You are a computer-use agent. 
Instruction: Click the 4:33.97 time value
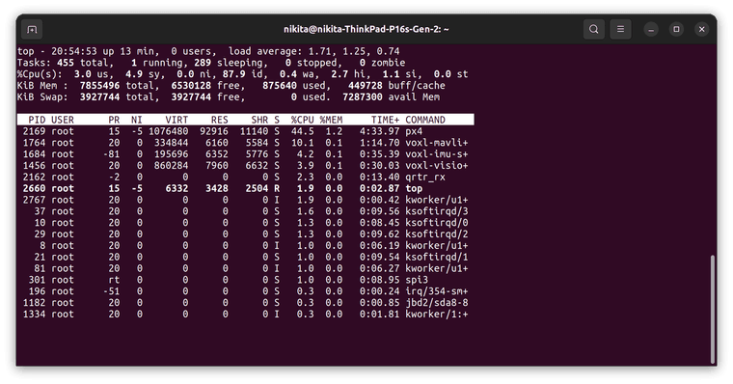point(380,131)
